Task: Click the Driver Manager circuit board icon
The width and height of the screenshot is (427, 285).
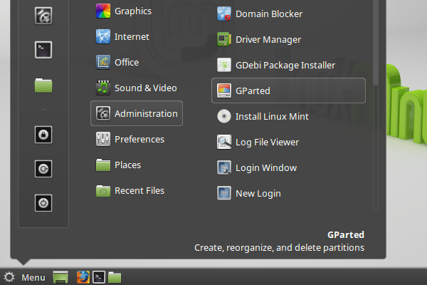Action: point(224,39)
